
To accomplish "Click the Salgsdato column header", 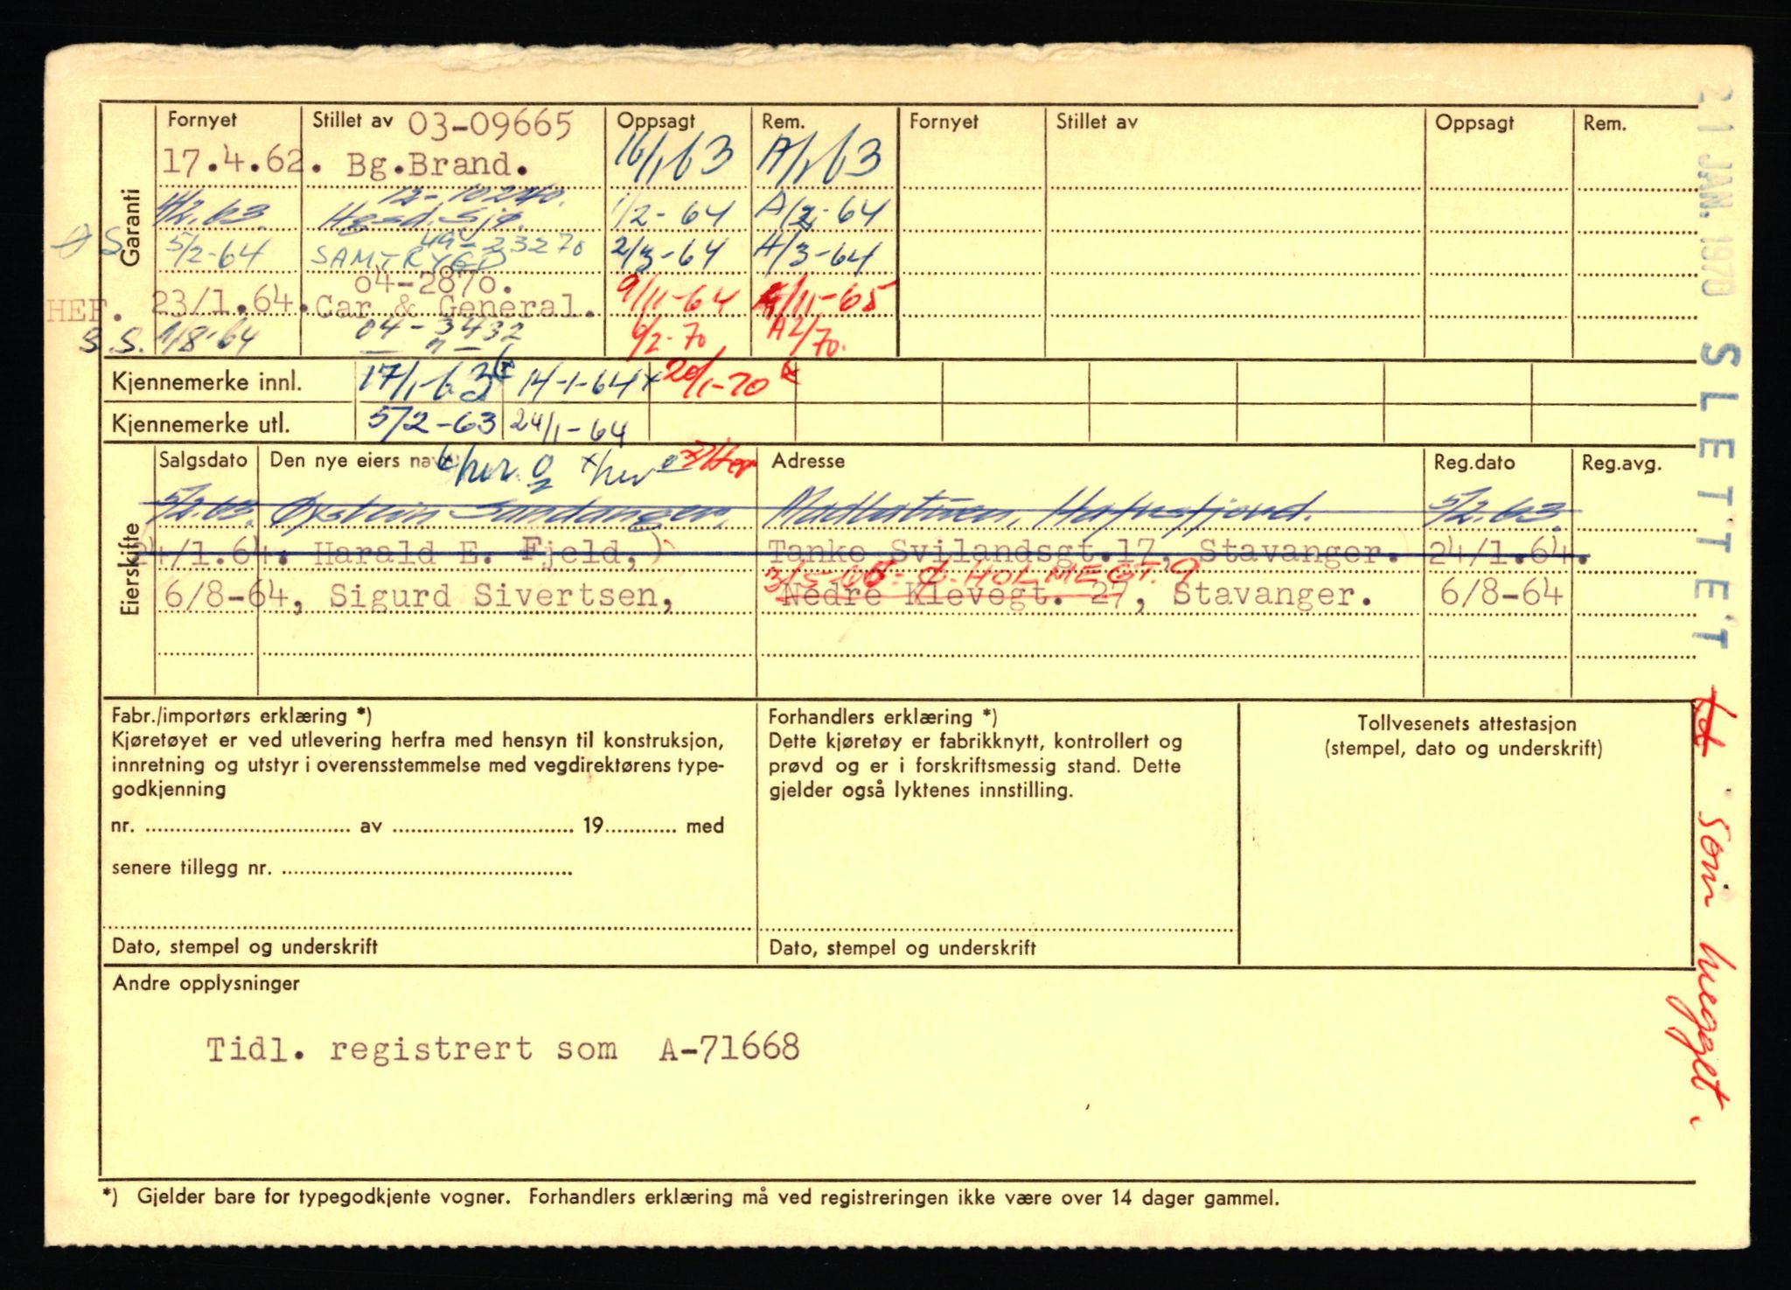I will click(x=203, y=460).
